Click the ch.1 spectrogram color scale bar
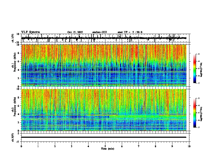 pyautogui.click(x=195, y=69)
